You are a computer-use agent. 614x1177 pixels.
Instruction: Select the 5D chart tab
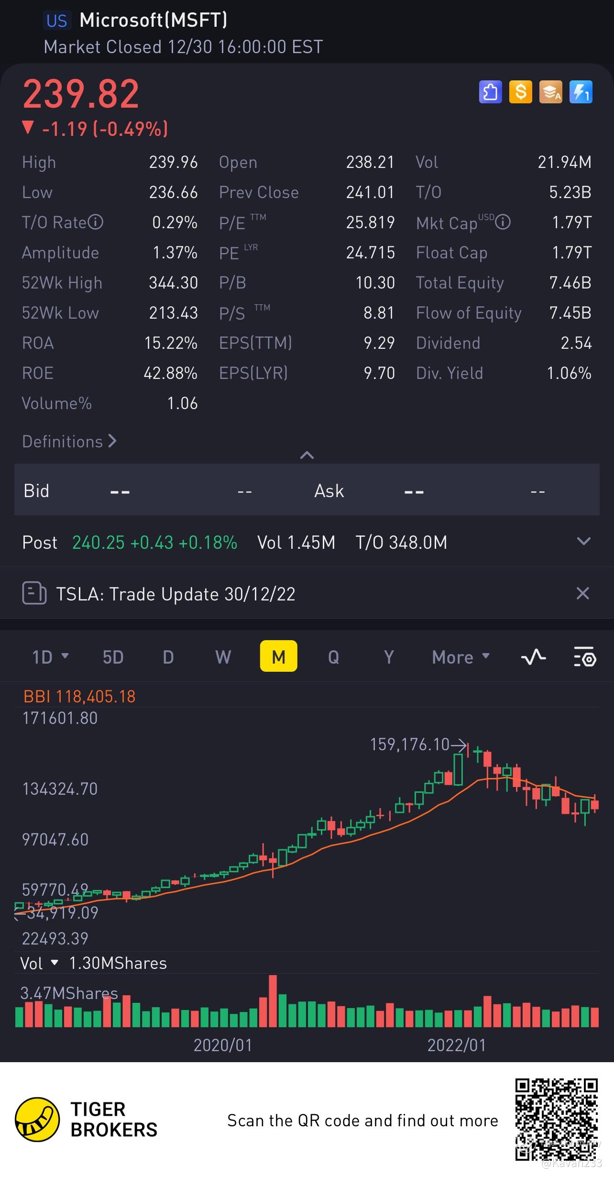coord(113,657)
